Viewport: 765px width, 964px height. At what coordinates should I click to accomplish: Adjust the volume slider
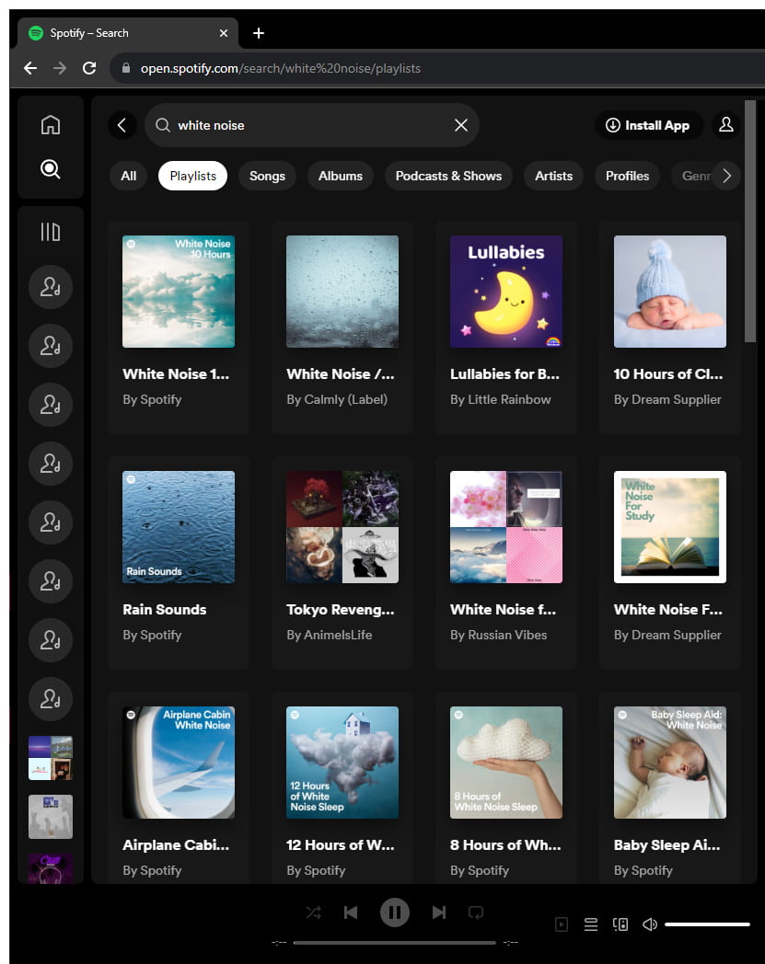coord(707,924)
